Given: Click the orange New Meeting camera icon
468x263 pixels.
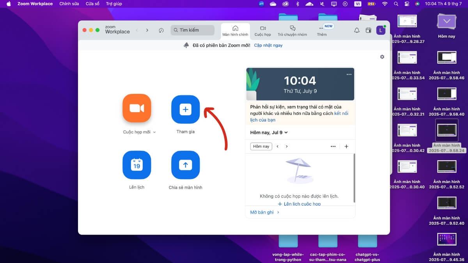Looking at the screenshot, I should click(136, 108).
